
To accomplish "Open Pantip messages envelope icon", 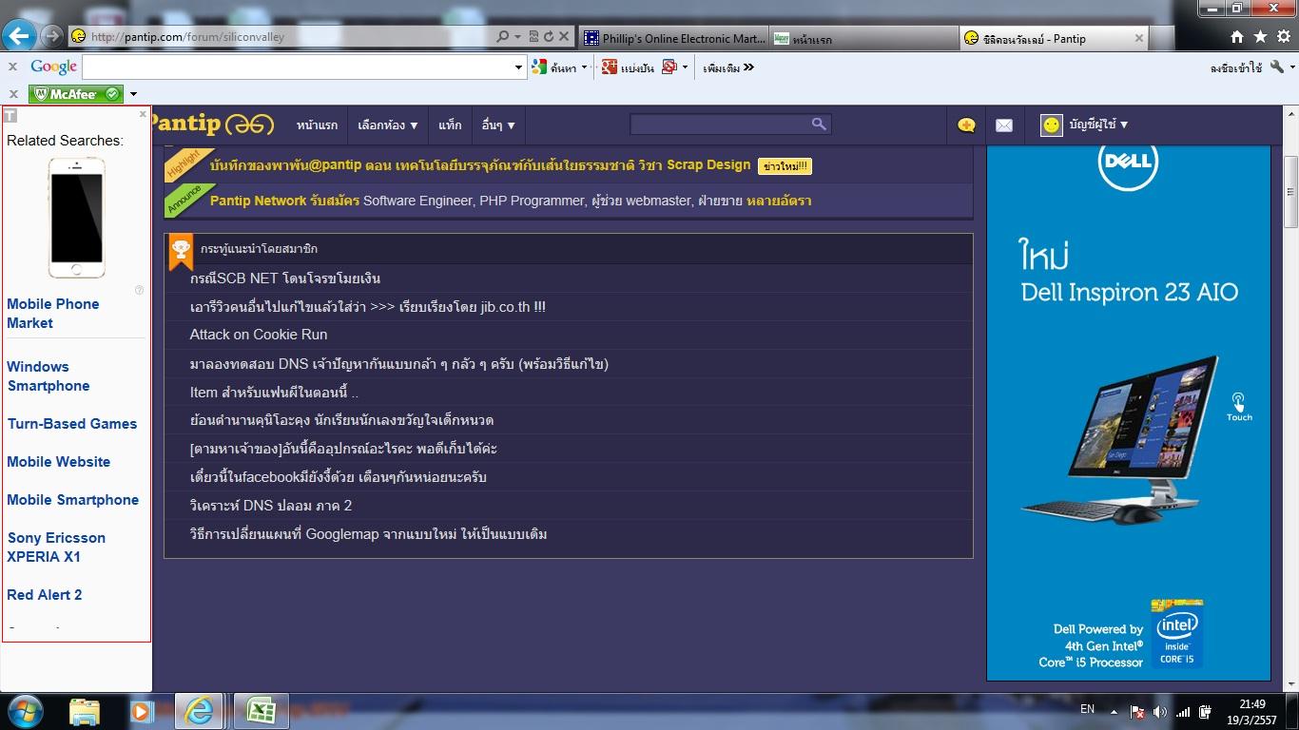I will pos(1004,125).
